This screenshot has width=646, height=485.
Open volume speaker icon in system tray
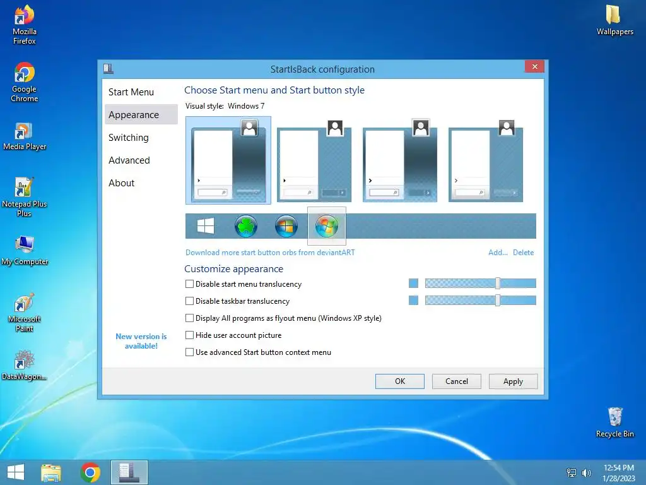(x=586, y=472)
